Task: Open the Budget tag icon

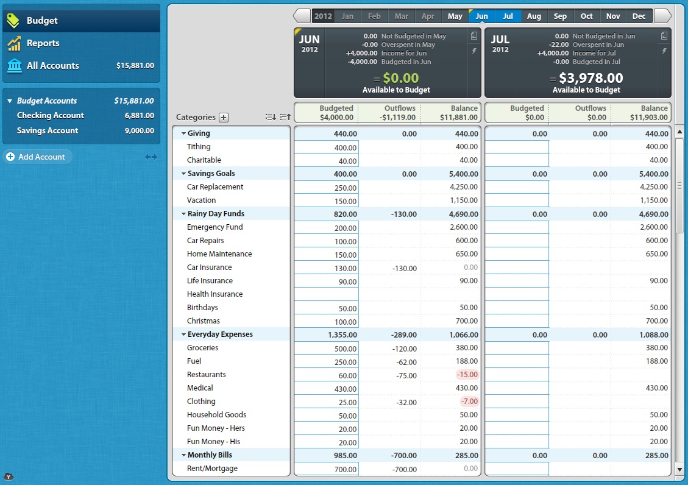Action: coord(13,20)
